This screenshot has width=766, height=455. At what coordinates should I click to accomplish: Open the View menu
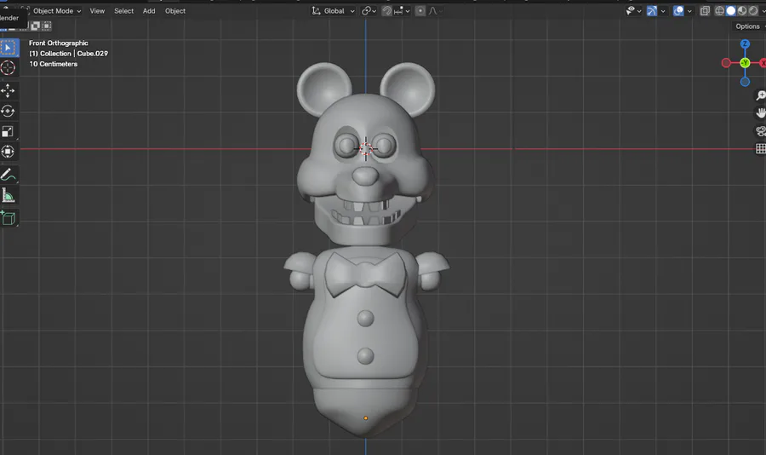[x=97, y=11]
